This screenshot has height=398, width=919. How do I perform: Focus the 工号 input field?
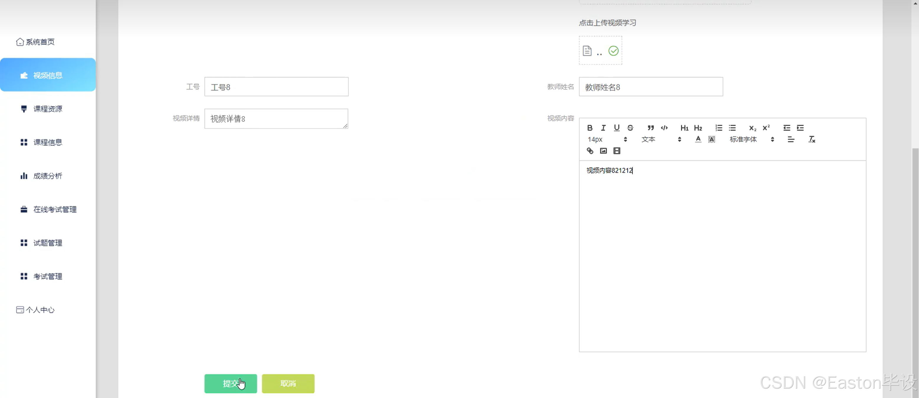click(x=276, y=87)
